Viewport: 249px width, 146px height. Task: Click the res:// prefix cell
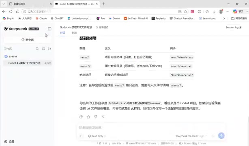pos(85,57)
